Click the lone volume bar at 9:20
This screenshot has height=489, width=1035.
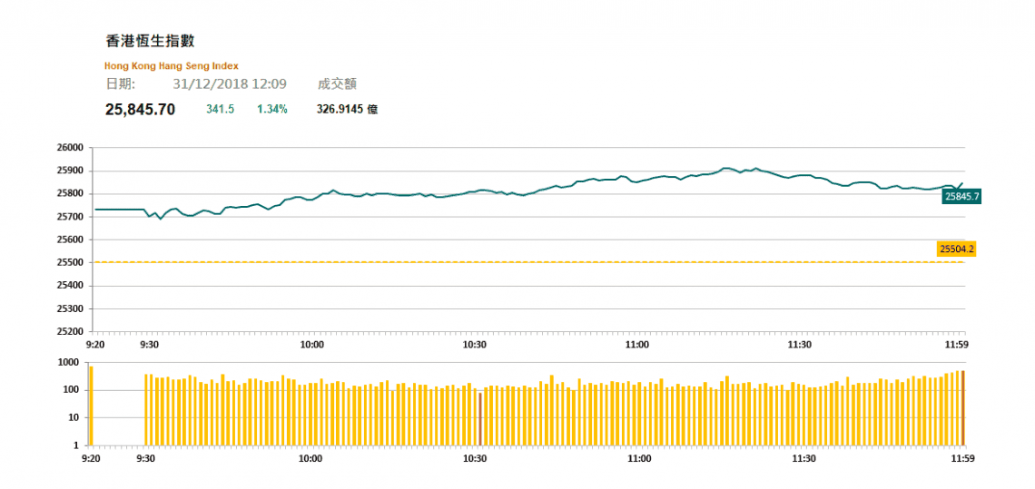(x=91, y=406)
